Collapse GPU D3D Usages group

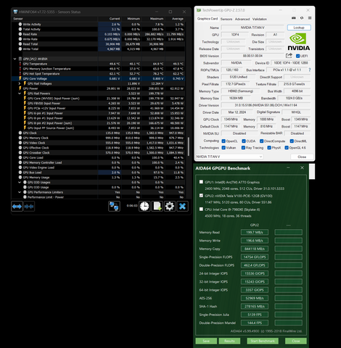(x=20, y=182)
